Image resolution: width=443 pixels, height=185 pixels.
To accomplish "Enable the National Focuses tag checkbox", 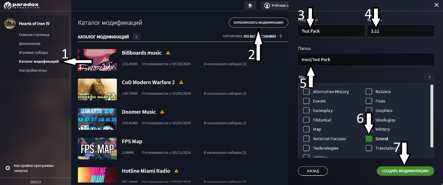I will (x=306, y=139).
